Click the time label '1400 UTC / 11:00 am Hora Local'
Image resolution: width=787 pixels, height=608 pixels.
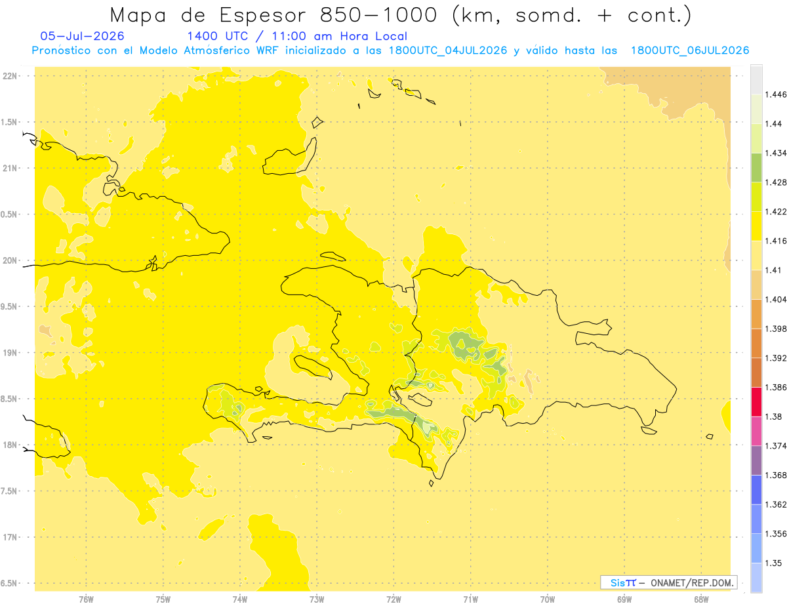tap(297, 36)
